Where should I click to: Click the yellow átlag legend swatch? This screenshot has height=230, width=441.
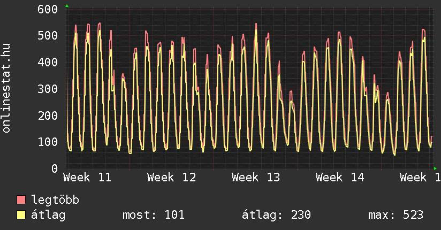coord(21,215)
